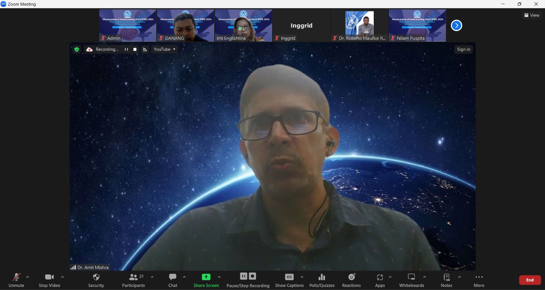Expand arrow next to Apps

pos(390,277)
